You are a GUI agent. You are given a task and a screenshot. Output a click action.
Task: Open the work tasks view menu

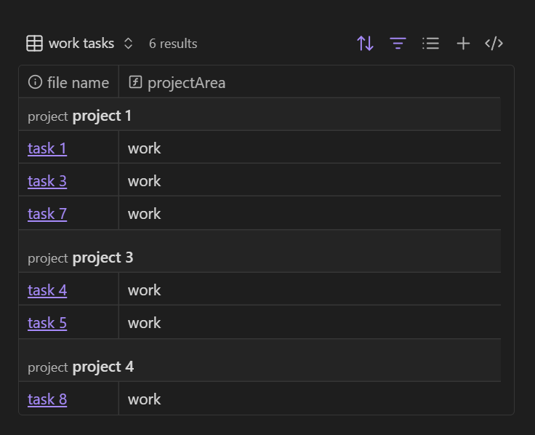[x=81, y=44]
